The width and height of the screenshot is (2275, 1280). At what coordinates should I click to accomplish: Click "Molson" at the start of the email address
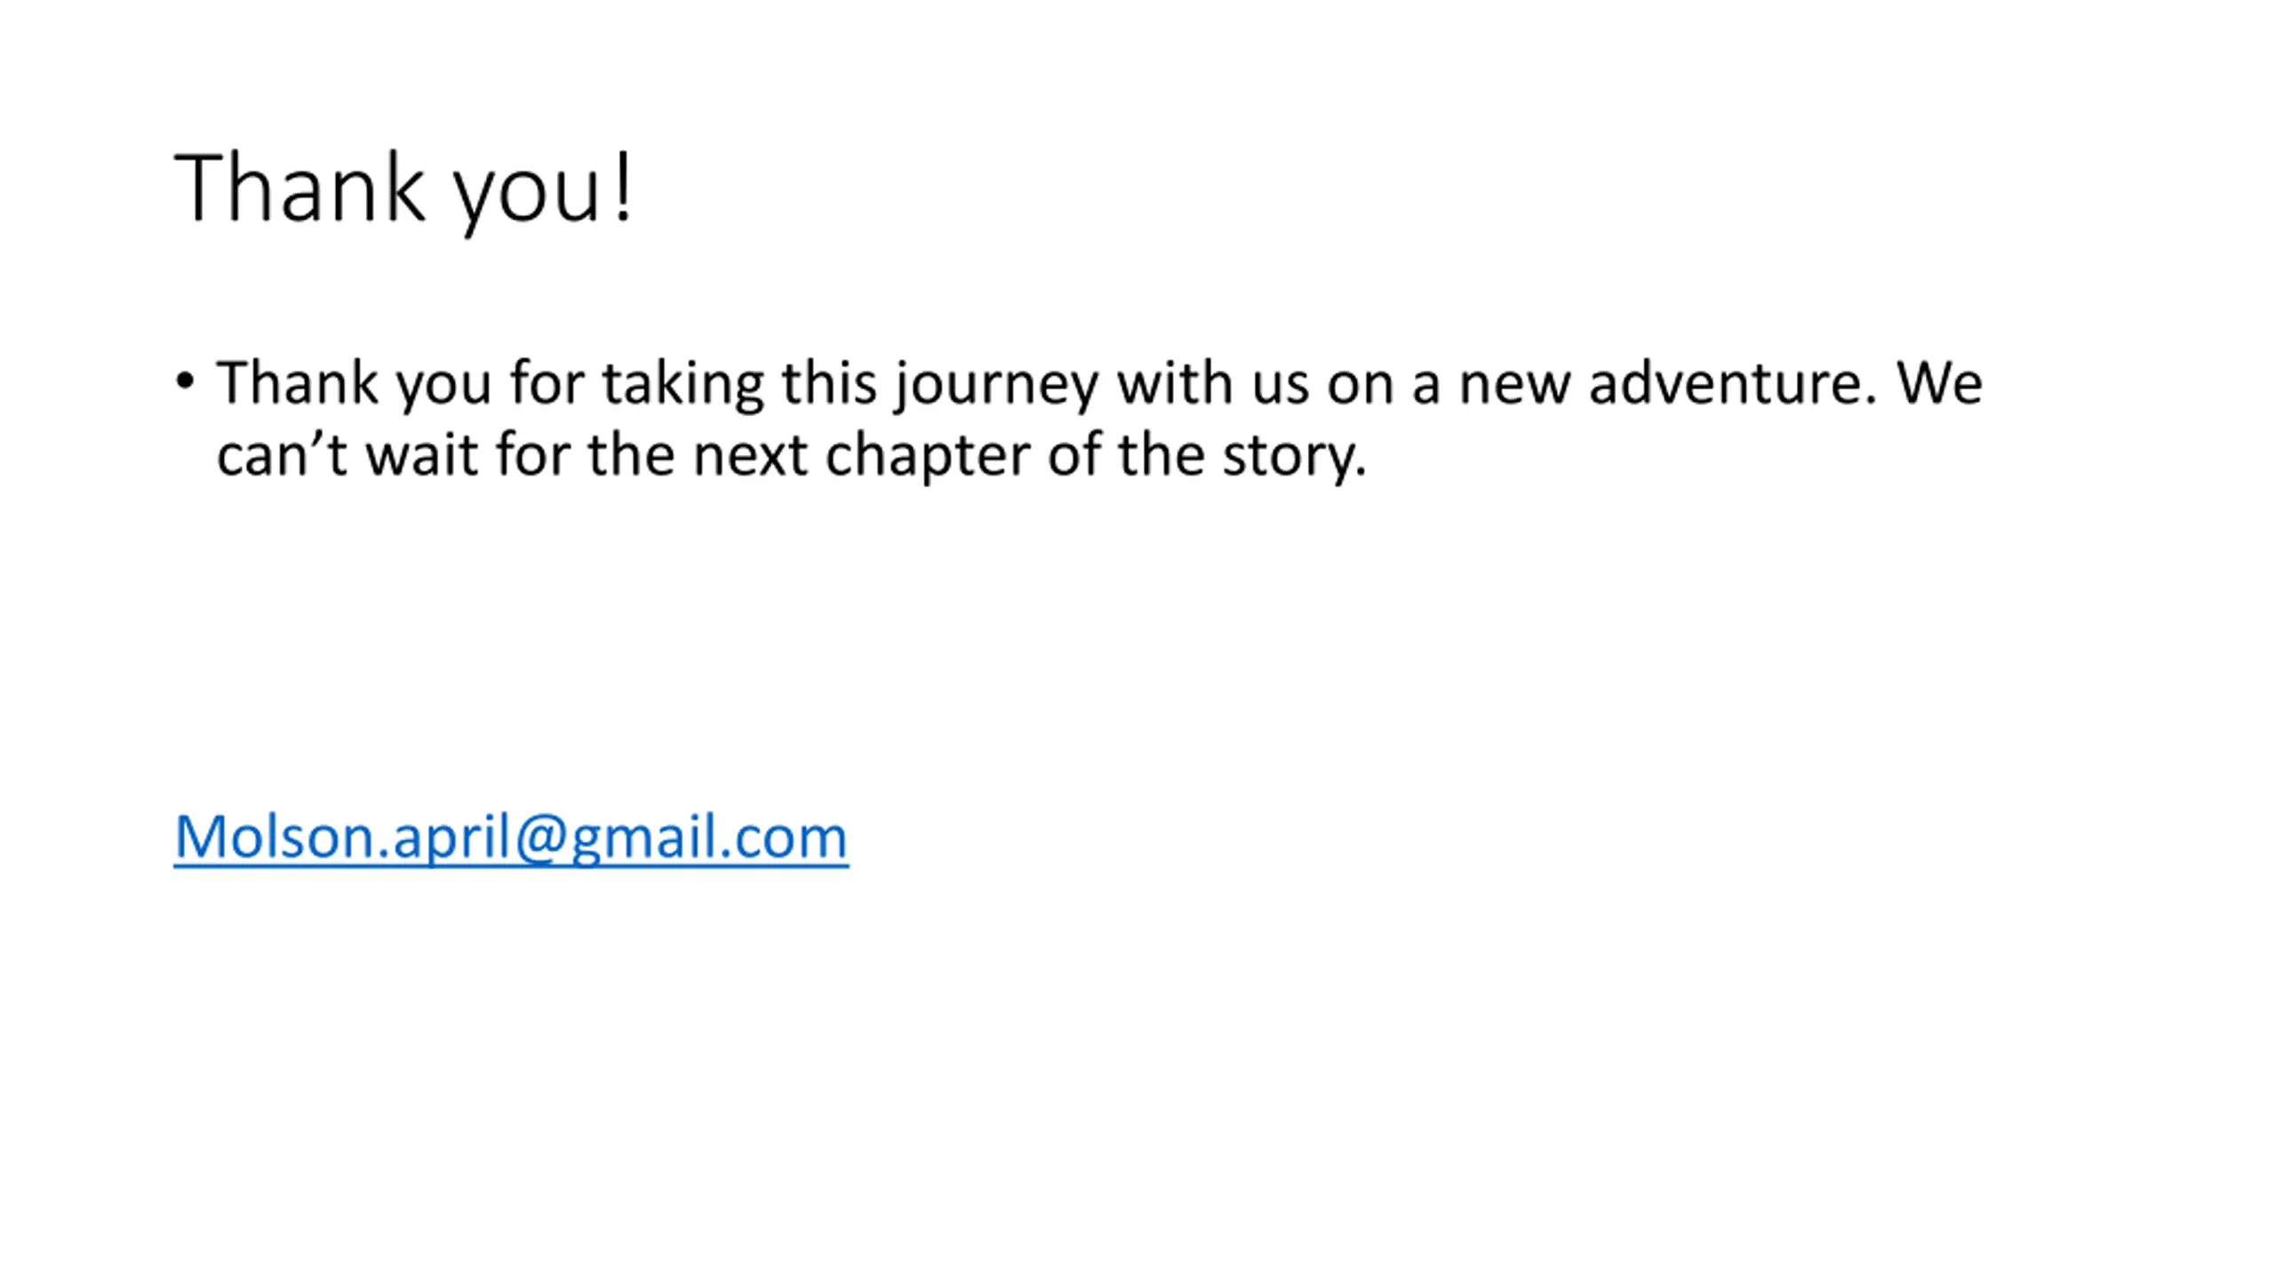coord(275,836)
